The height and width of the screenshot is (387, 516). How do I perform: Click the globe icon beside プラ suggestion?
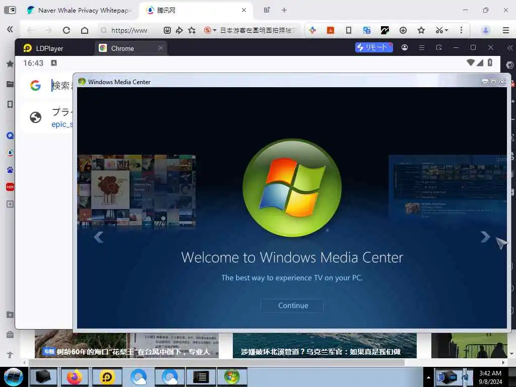tap(36, 117)
